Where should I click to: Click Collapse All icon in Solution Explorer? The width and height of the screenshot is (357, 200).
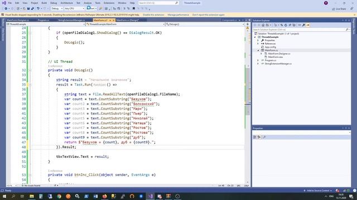click(290, 25)
